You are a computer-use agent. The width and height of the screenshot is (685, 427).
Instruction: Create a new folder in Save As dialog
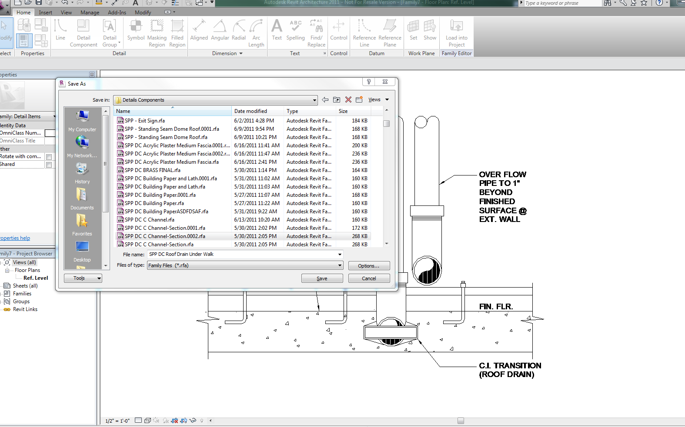pos(359,100)
